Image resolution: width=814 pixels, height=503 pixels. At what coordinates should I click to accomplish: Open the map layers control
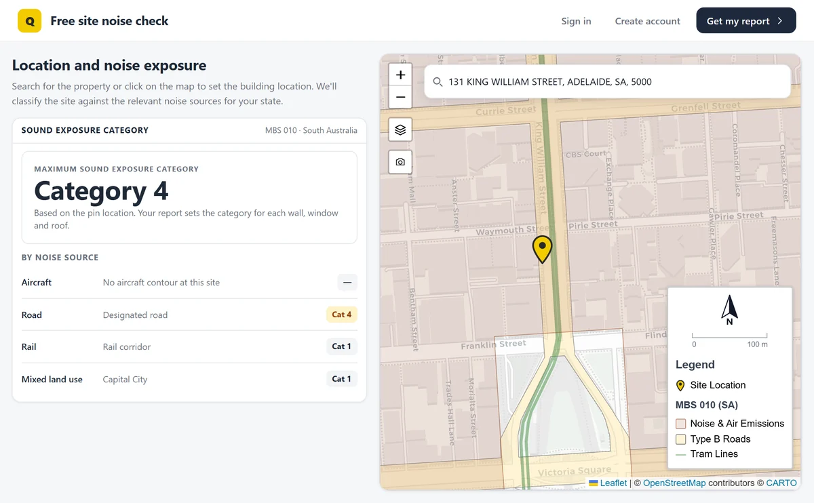(400, 129)
